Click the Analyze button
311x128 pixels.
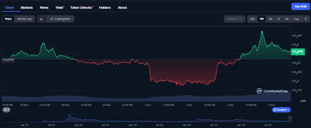pos(282,110)
